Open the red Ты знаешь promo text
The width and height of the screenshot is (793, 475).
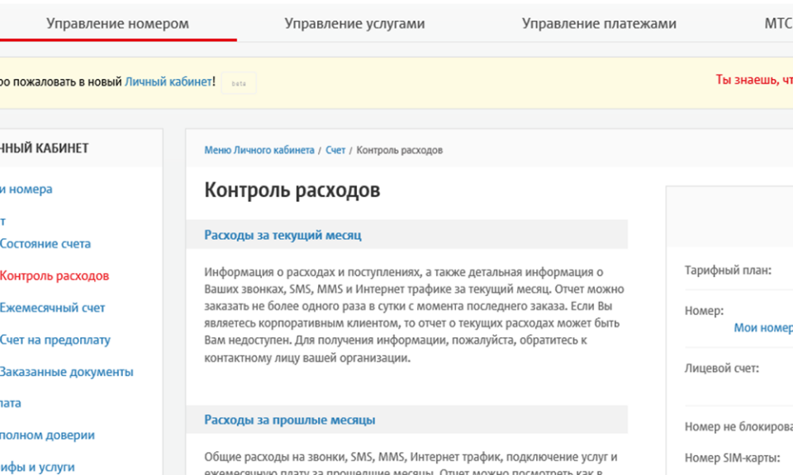click(x=753, y=80)
